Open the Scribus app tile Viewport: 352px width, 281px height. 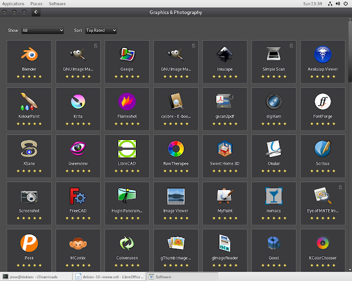(x=322, y=156)
